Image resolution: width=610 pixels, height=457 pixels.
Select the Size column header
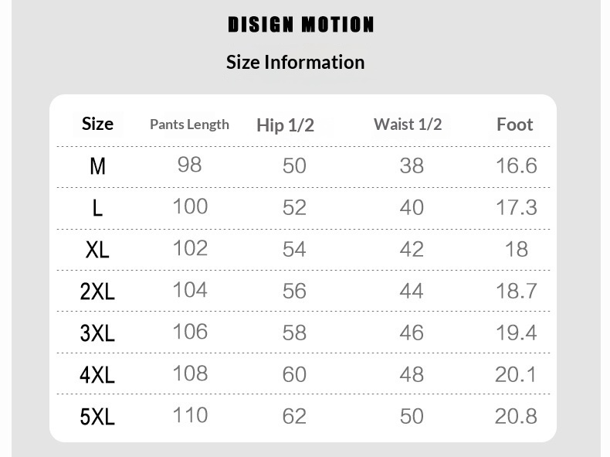(97, 124)
